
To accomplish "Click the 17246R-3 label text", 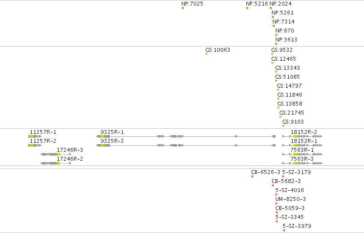I will tap(70, 150).
